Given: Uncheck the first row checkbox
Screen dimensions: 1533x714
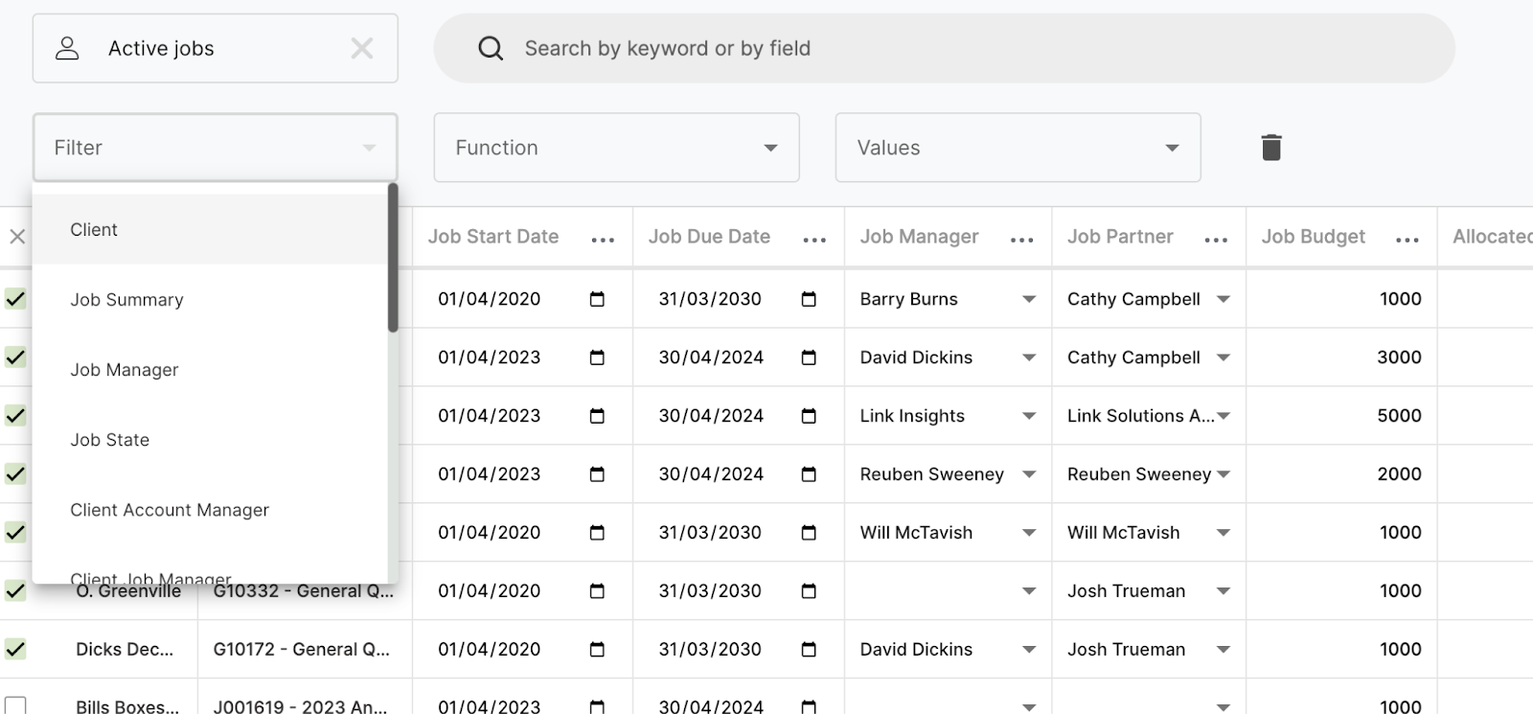Looking at the screenshot, I should [x=15, y=299].
